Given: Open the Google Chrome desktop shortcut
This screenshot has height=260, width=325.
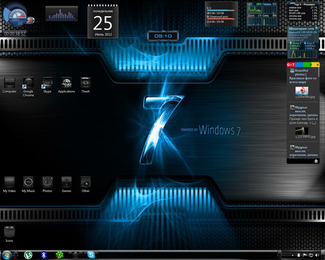Looking at the screenshot, I should 28,83.
